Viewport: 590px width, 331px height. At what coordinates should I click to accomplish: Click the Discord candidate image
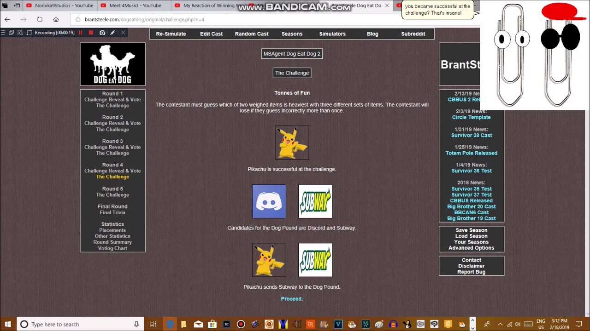[x=269, y=201]
